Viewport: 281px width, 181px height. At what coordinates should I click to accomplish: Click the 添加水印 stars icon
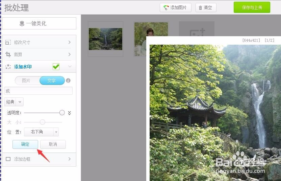click(x=8, y=67)
